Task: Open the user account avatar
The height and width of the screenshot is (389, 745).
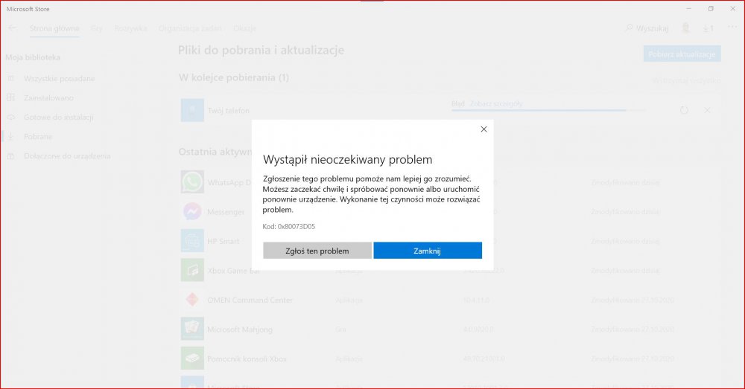Action: [x=685, y=28]
